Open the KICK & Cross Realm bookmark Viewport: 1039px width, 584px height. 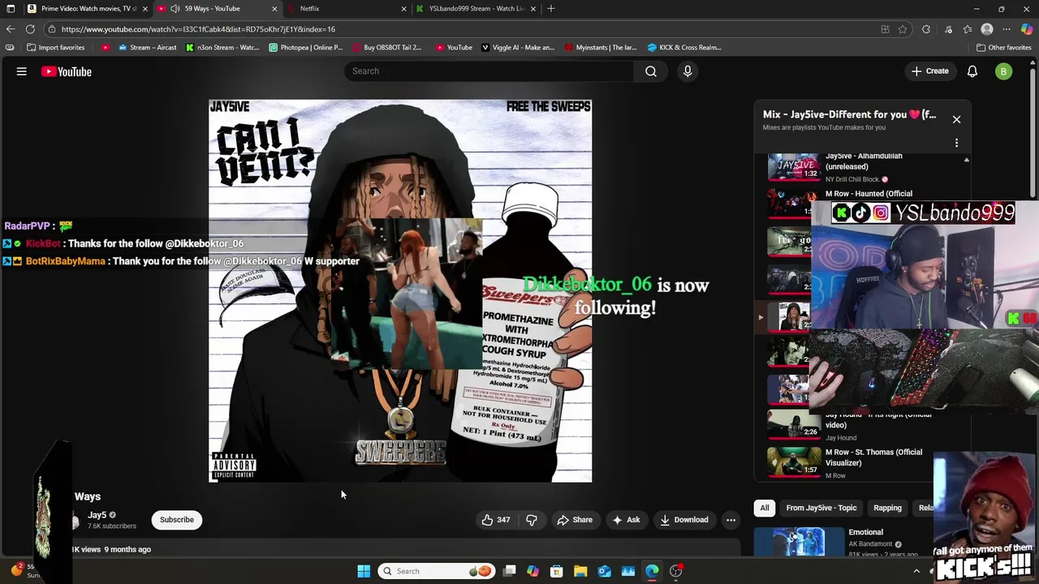[684, 48]
